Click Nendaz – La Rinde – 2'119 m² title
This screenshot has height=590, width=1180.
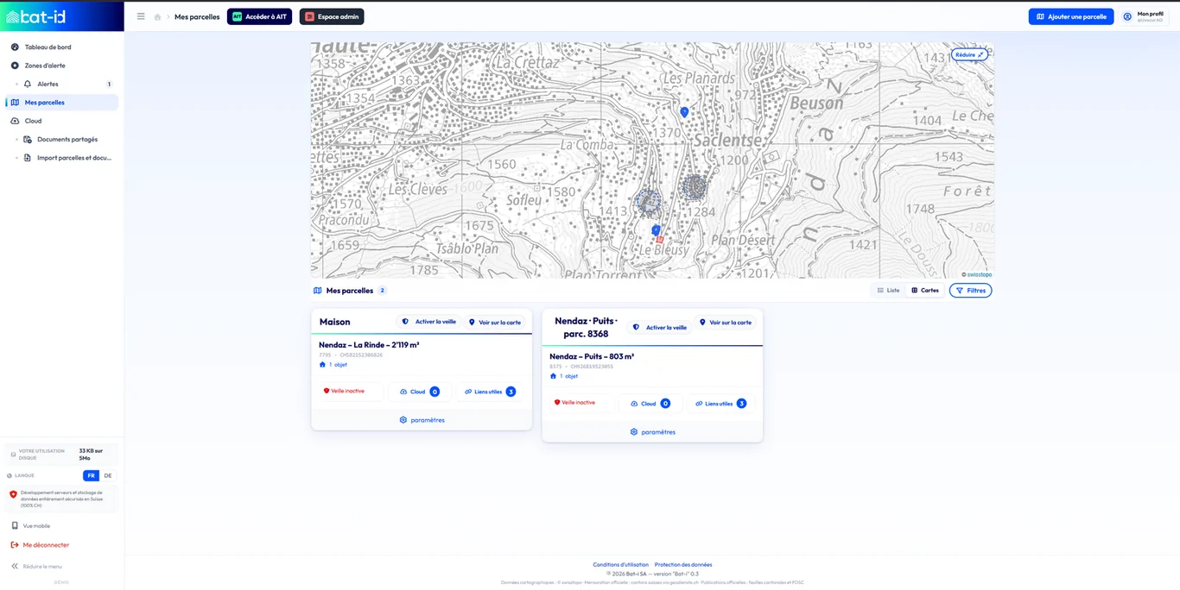tap(369, 345)
